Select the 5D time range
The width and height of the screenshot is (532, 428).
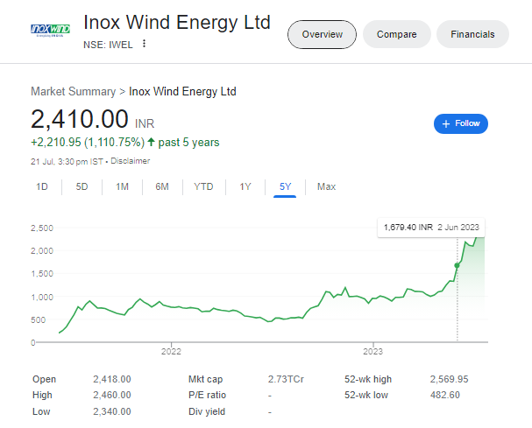(82, 186)
